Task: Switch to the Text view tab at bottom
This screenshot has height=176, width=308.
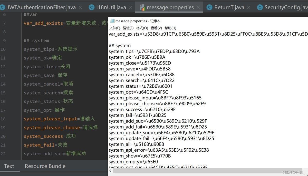Action: click(9, 166)
